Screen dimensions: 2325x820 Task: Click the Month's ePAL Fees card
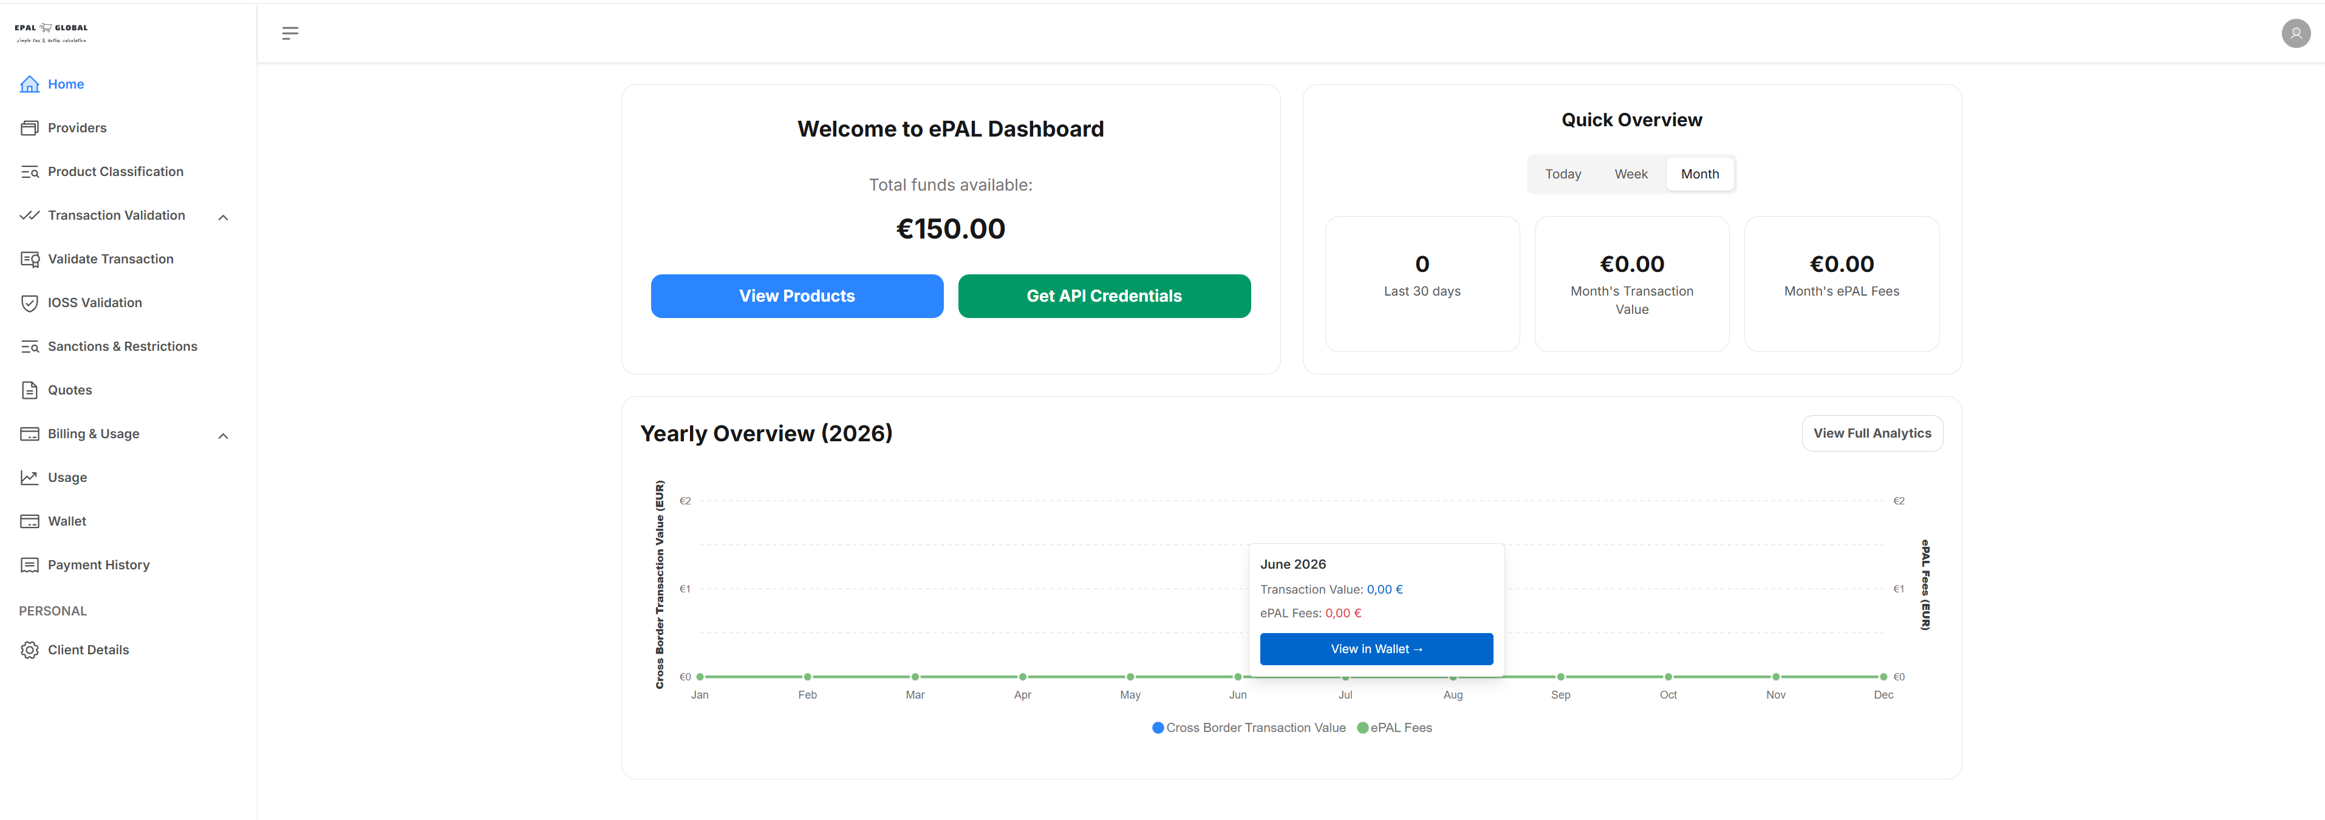(1841, 284)
